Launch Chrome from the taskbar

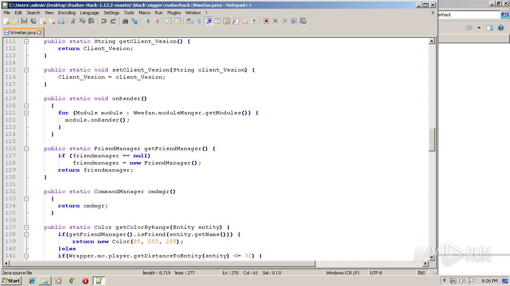[72, 281]
